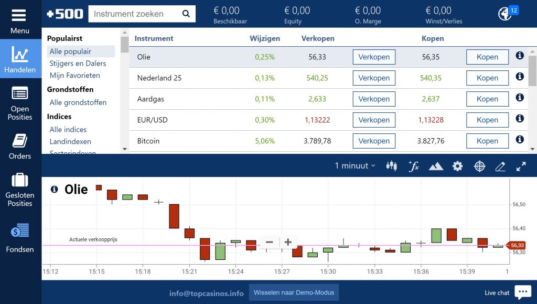The height and width of the screenshot is (304, 537).
Task: Open the main Menu hamburger
Action: point(20,20)
